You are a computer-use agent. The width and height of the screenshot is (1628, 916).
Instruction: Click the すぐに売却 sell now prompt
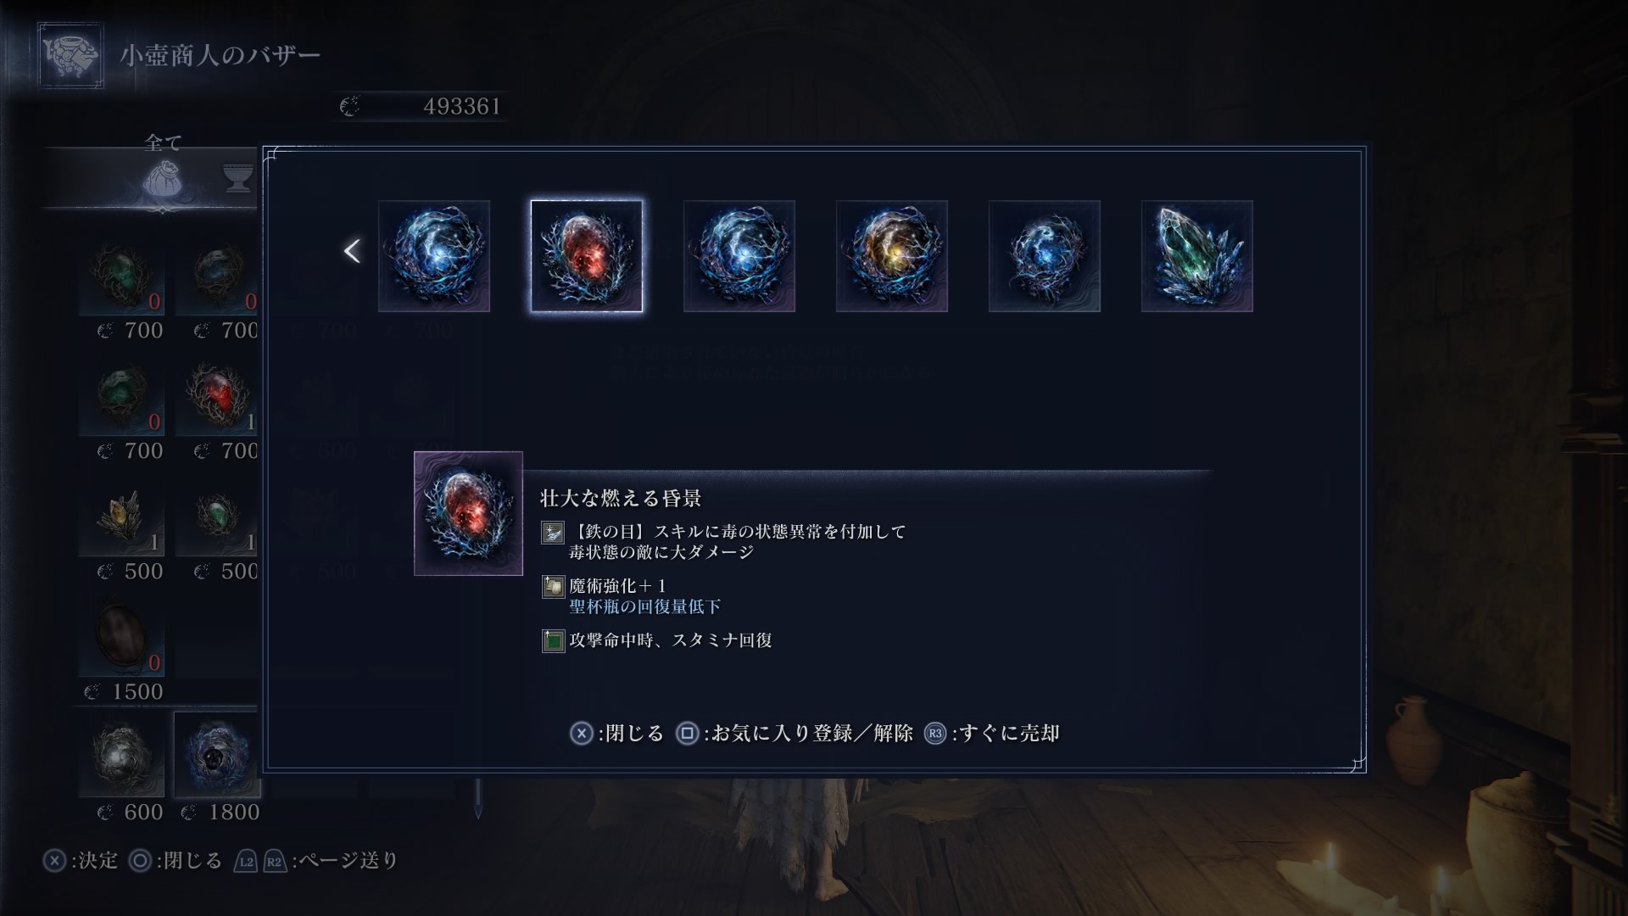pos(992,734)
